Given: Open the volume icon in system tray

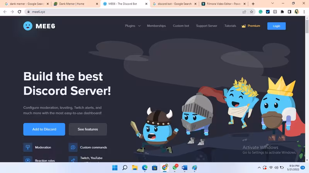Looking at the screenshot, I should pyautogui.click(x=277, y=168).
